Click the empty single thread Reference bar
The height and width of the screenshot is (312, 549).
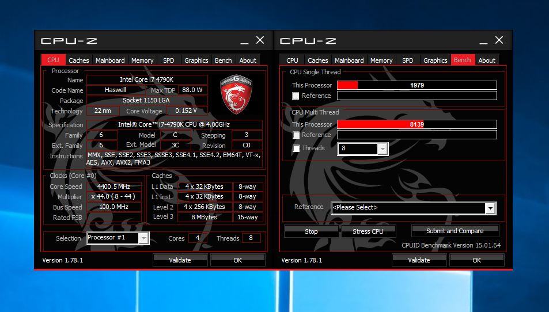tap(417, 96)
